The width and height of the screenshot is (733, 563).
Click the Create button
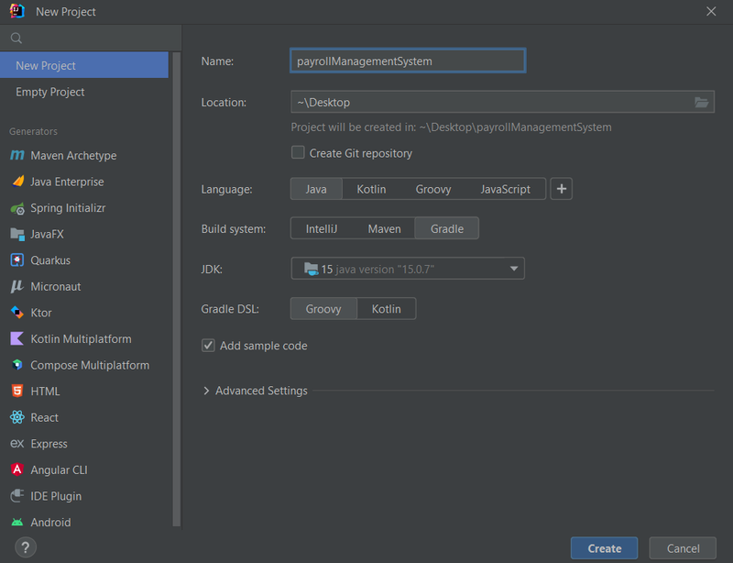[604, 547]
